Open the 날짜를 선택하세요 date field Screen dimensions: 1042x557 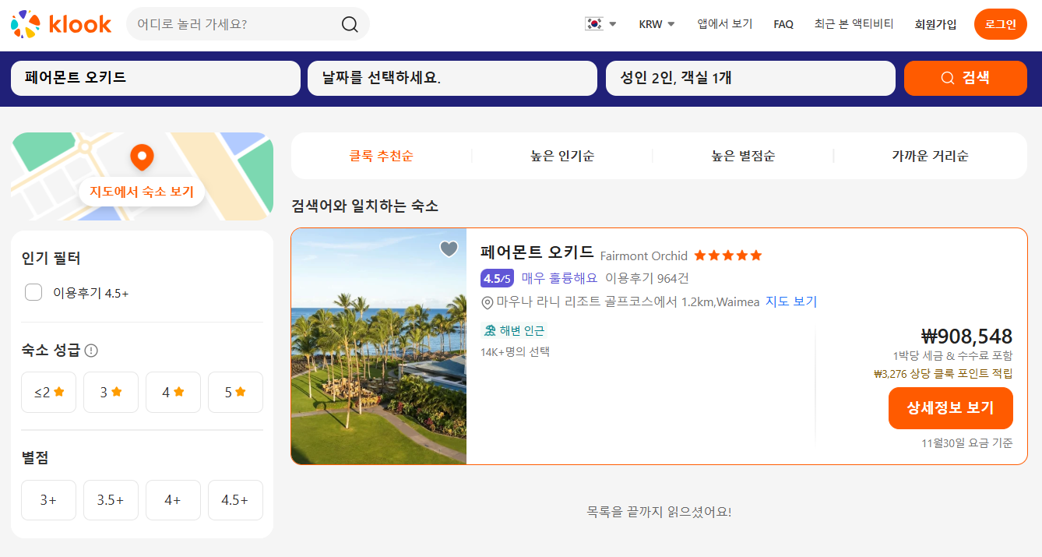(453, 78)
